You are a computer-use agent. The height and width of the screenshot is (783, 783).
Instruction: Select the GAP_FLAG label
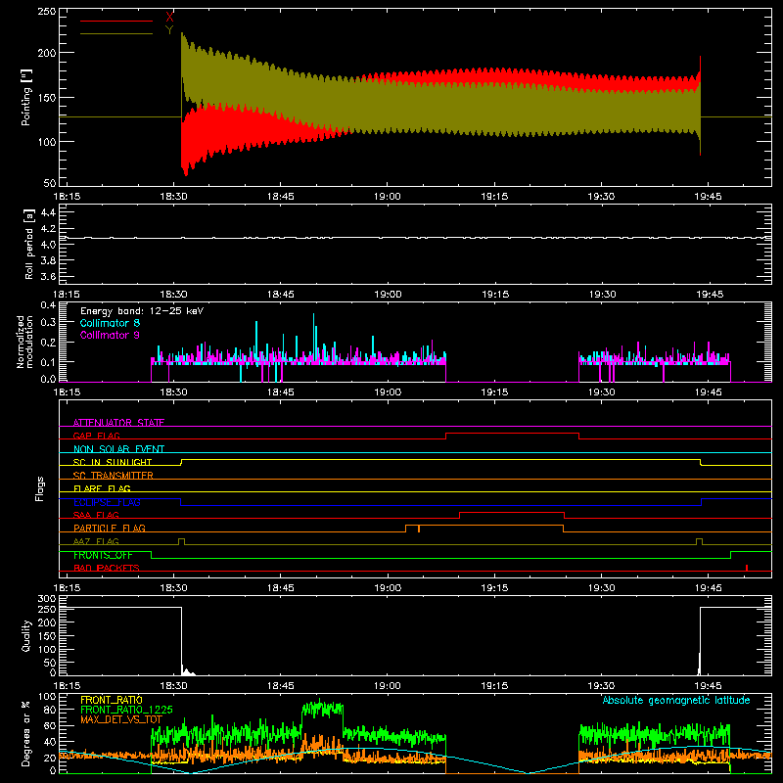96,436
